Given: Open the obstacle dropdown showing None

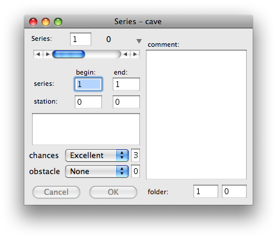Looking at the screenshot, I should click(97, 171).
